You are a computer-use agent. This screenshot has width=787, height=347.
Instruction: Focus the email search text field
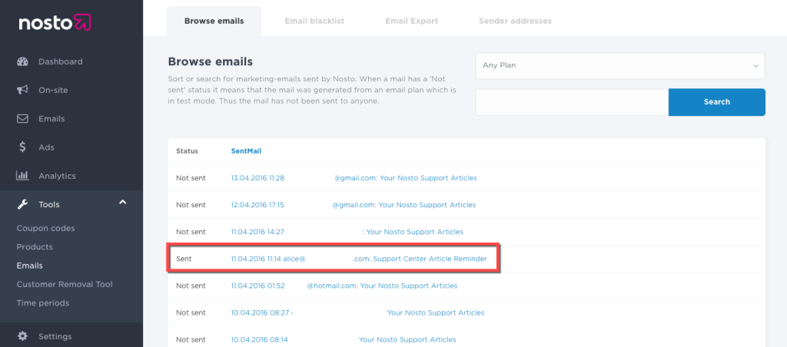[x=572, y=102]
